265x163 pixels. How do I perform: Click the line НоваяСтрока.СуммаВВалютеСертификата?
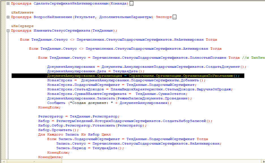click(117, 94)
